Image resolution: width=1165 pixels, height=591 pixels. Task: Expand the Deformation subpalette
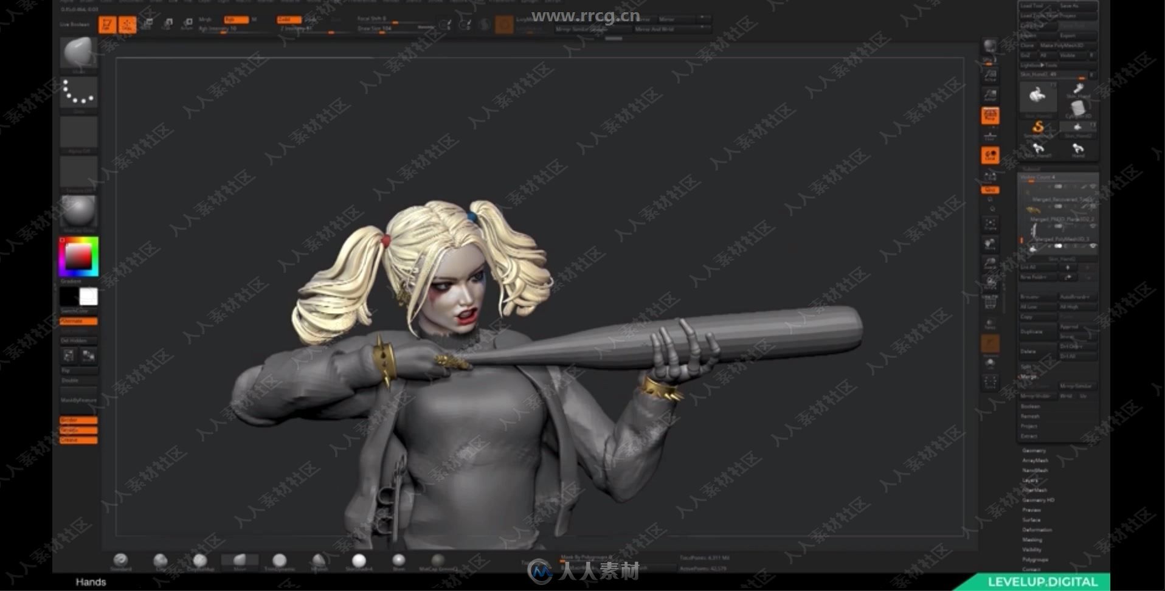pos(1037,530)
